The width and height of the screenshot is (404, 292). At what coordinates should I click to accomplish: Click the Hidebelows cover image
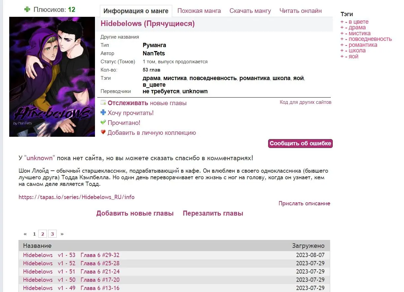[x=52, y=77]
